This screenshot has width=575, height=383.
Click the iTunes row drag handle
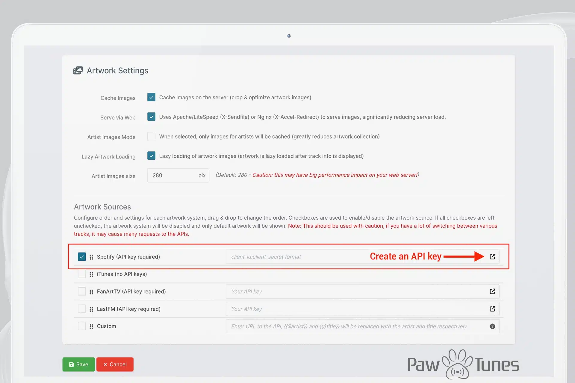tap(91, 274)
